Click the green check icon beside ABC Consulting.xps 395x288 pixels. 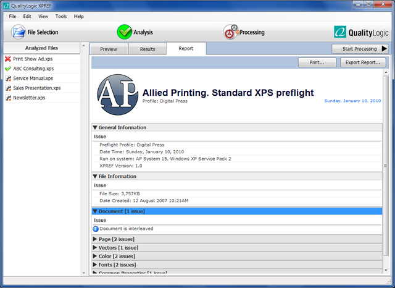[8, 69]
